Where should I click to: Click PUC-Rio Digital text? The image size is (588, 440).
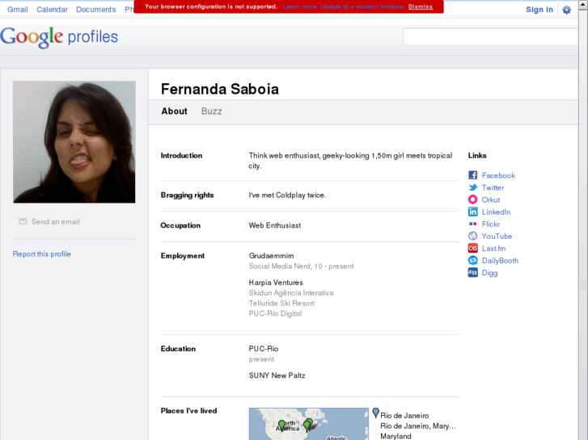pyautogui.click(x=275, y=314)
